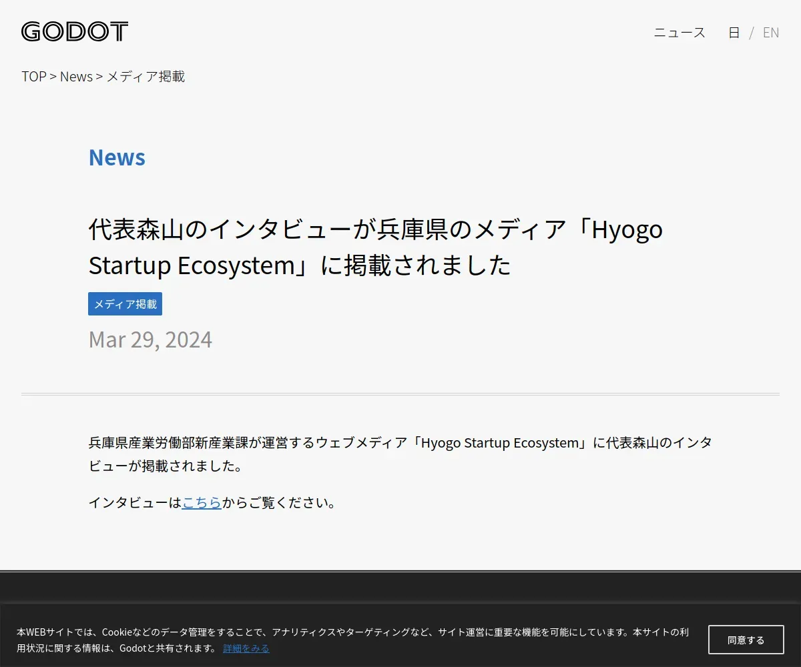The image size is (801, 667).
Task: Open the 詳細をみる cookie details link
Action: tap(246, 648)
